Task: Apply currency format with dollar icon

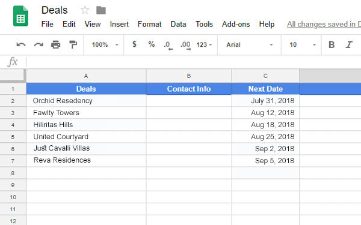Action: [134, 44]
